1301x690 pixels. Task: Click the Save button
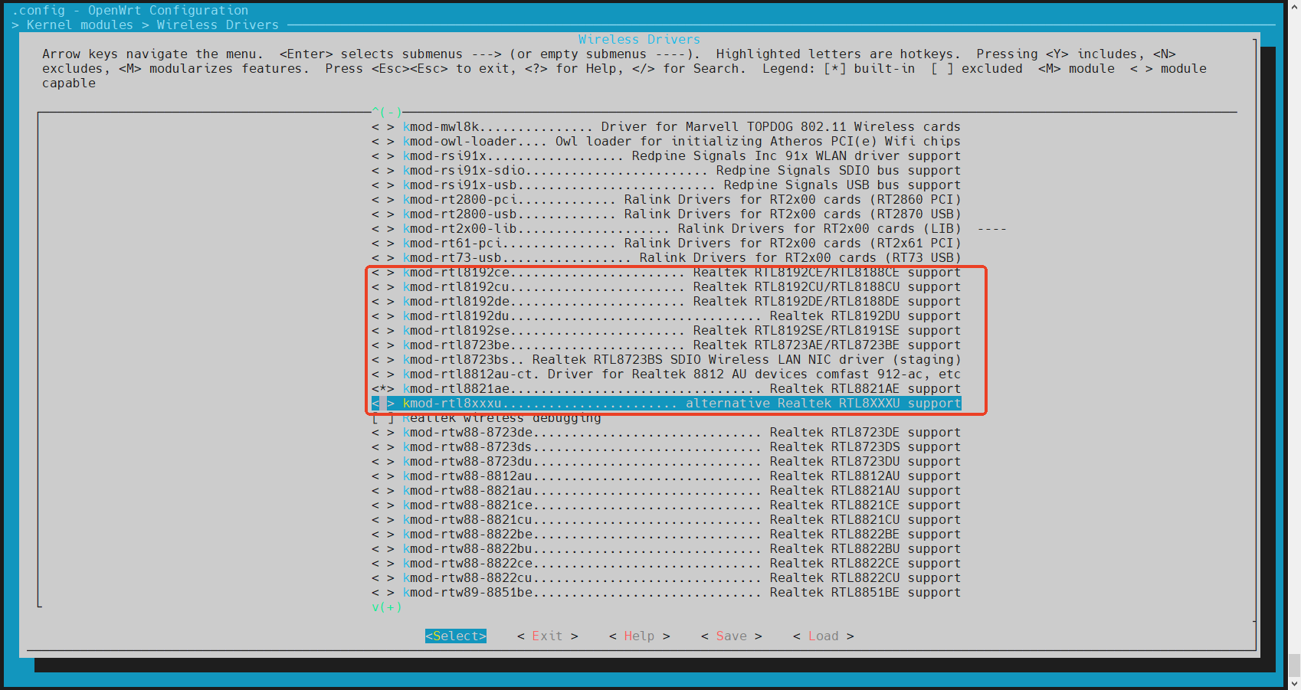[x=731, y=636]
